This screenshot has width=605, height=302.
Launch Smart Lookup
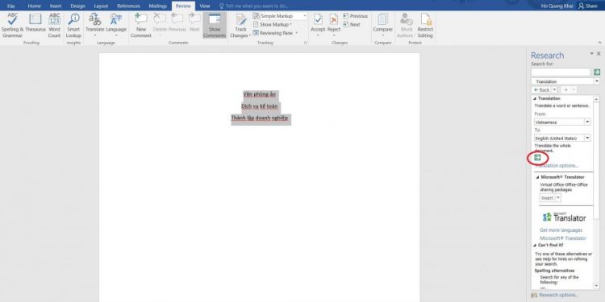click(x=73, y=26)
